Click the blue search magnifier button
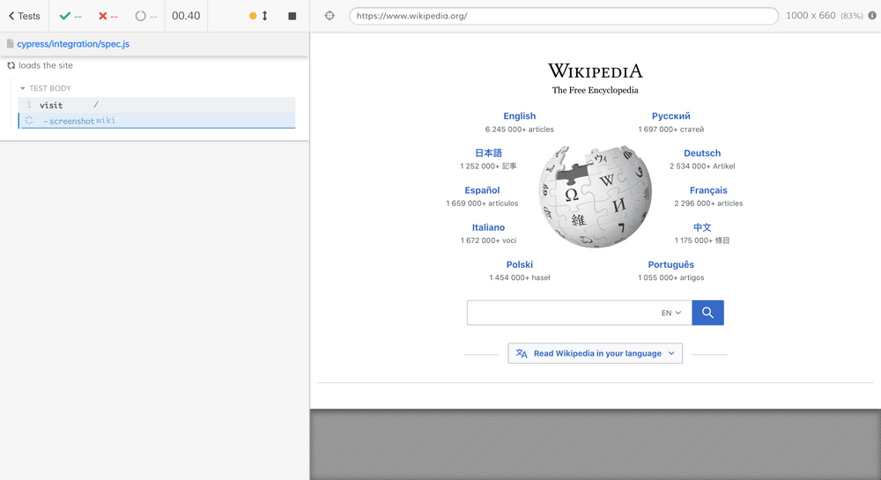 tap(707, 313)
